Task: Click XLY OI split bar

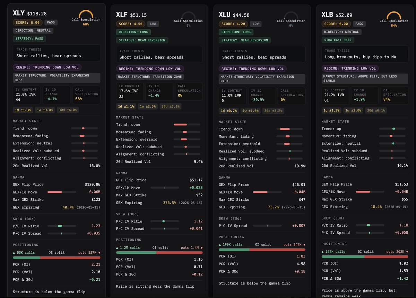Action: 57,258
